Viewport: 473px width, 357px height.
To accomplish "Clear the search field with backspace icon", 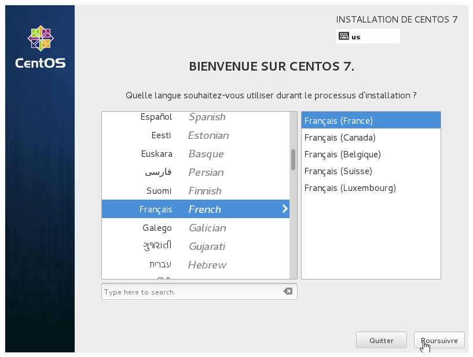I will [x=288, y=291].
